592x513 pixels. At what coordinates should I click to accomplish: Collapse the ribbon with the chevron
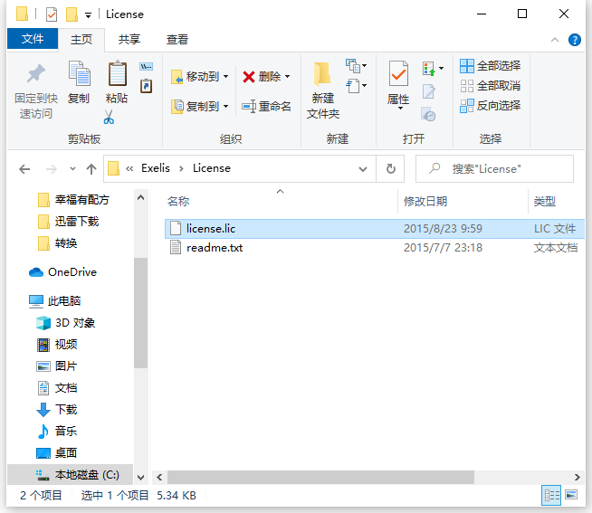[x=554, y=40]
